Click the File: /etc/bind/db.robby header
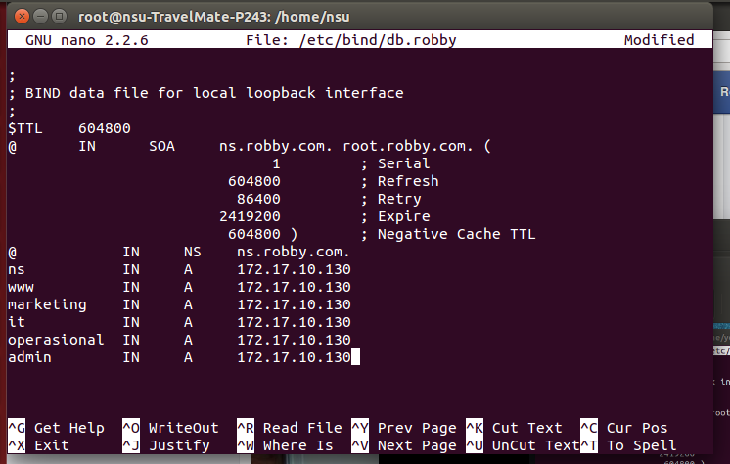Image resolution: width=730 pixels, height=464 pixels. pos(351,40)
